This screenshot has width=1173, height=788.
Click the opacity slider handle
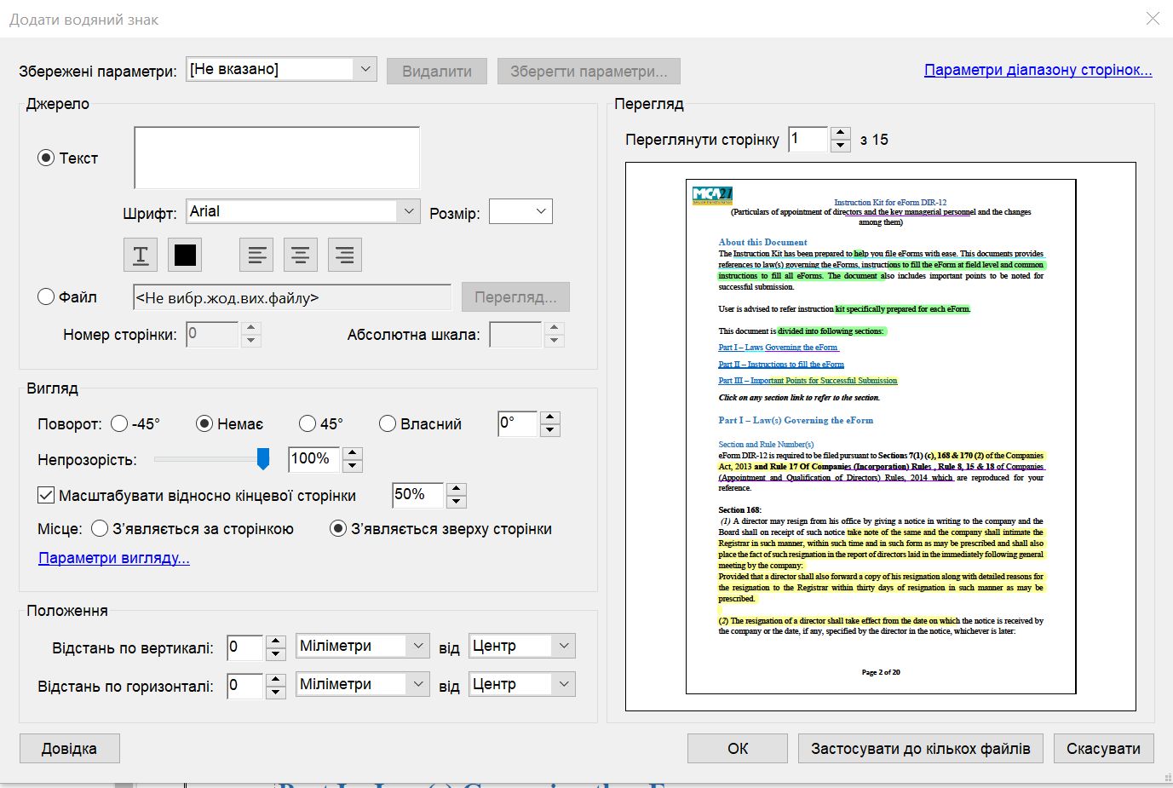263,459
